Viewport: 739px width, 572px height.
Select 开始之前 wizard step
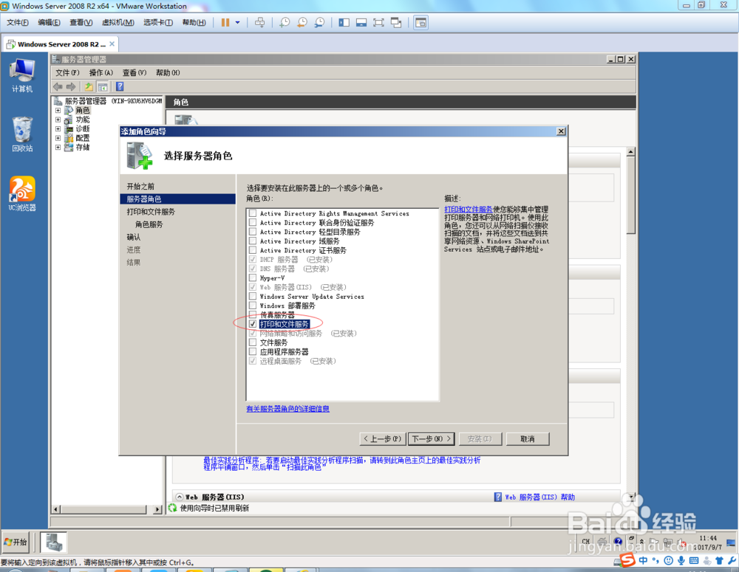coord(140,187)
